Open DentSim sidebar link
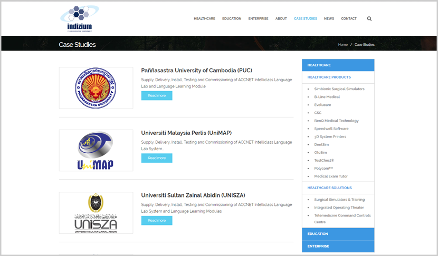438x256 pixels. [x=321, y=144]
